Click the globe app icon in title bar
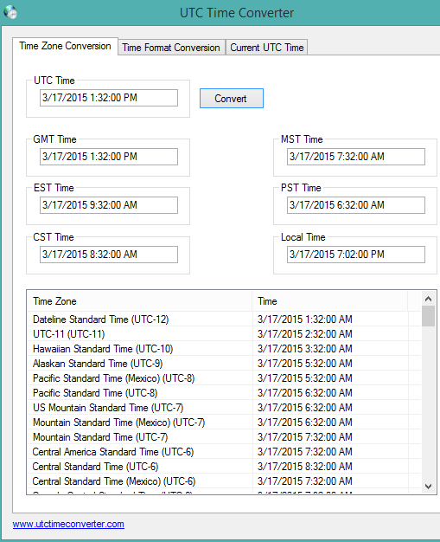Screen dimensions: 440x542 (x=10, y=12)
